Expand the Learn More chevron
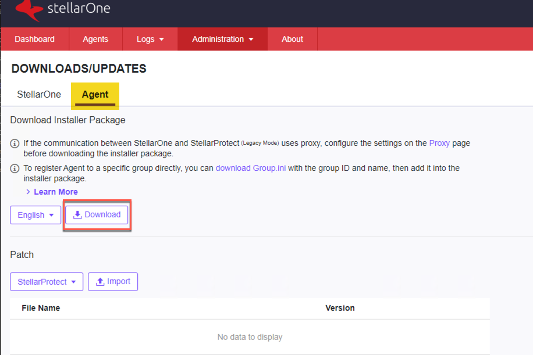 [x=29, y=192]
